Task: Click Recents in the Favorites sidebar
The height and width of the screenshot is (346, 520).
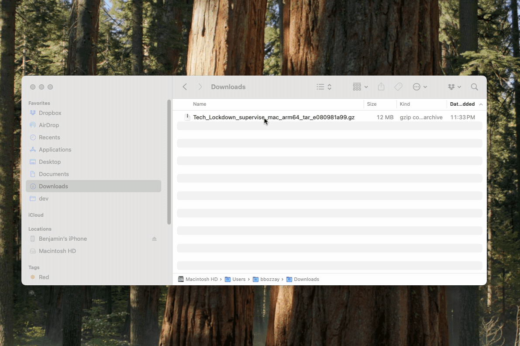Action: (49, 137)
